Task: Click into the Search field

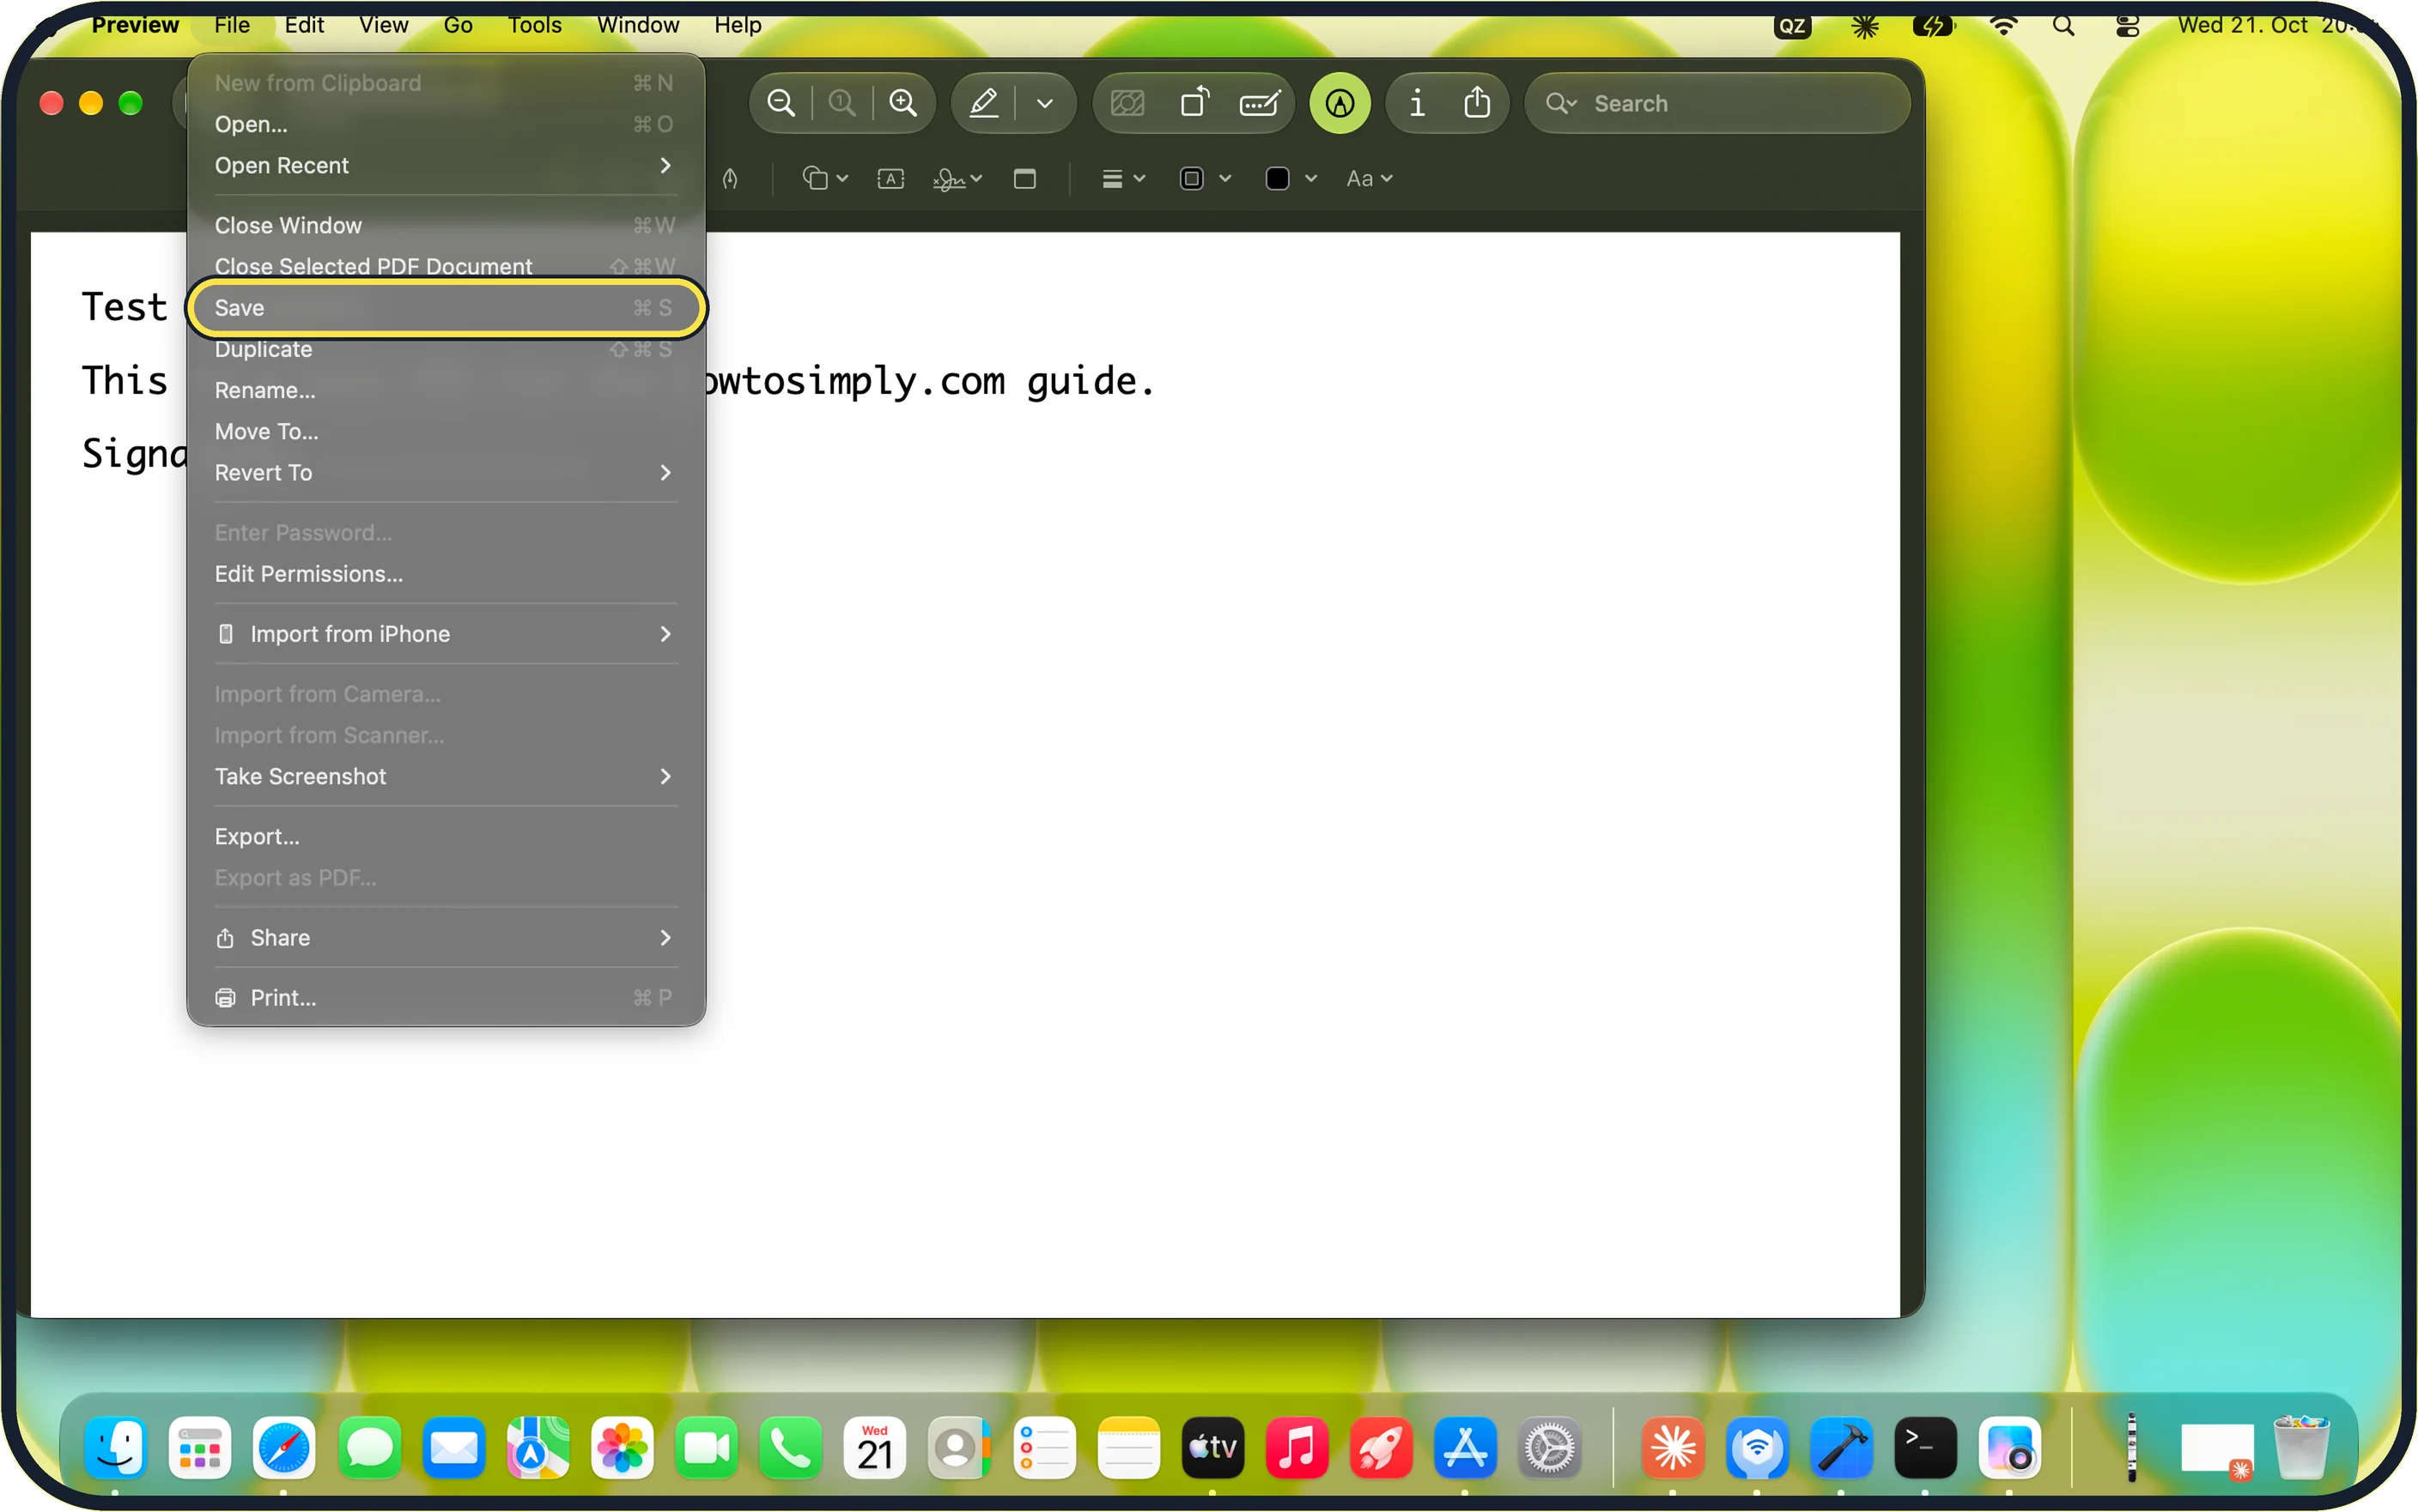Action: pyautogui.click(x=1716, y=103)
